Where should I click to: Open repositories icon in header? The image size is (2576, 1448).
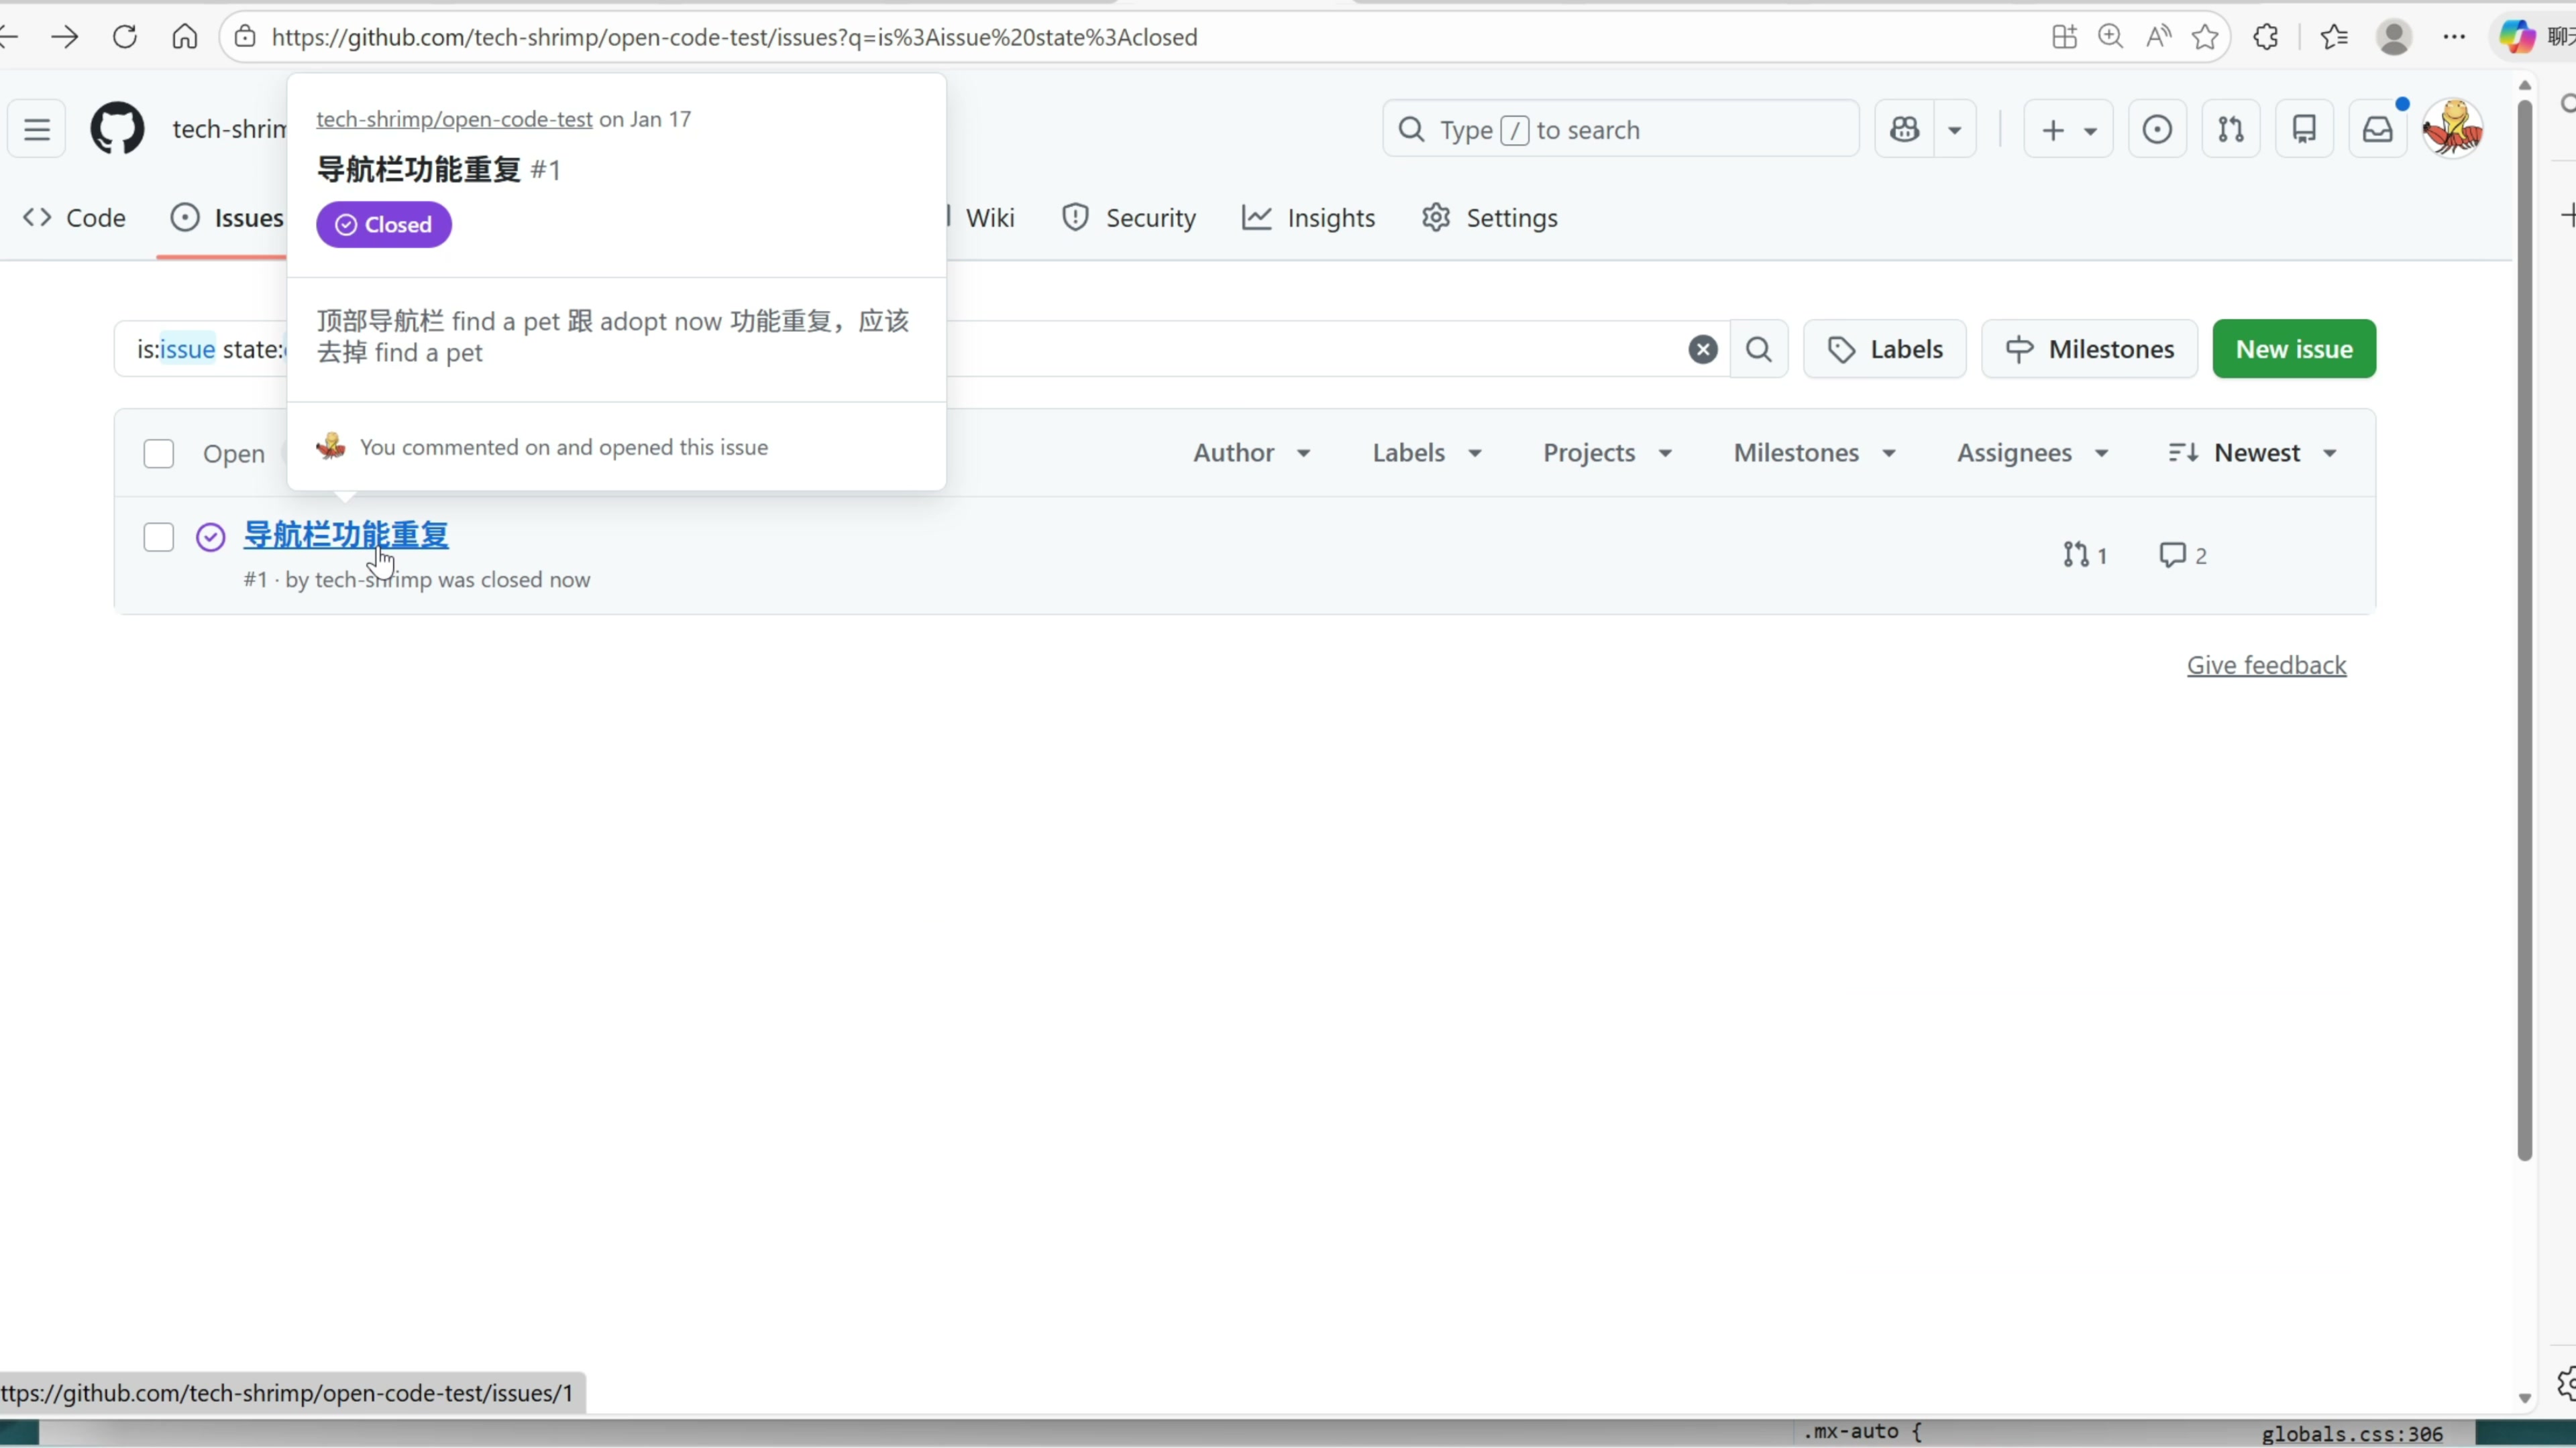pos(2304,129)
